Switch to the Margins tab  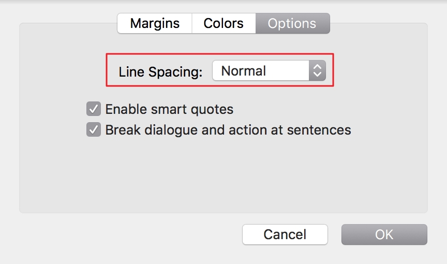pos(155,24)
